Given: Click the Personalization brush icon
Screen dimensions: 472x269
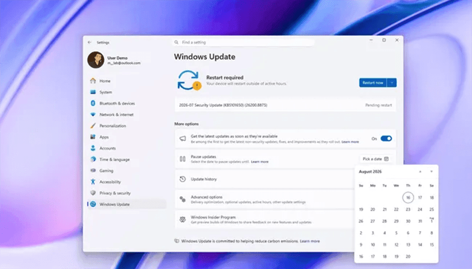Looking at the screenshot, I should (x=93, y=126).
